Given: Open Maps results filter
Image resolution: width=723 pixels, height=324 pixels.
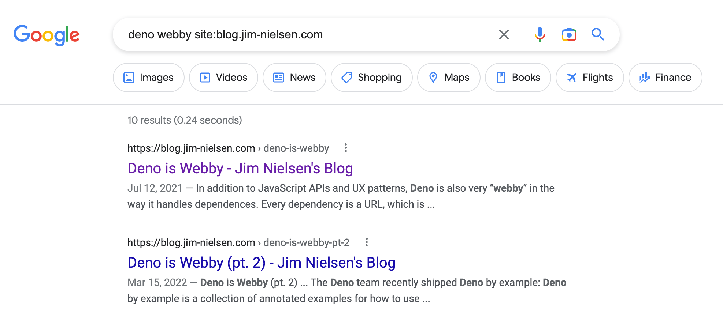Looking at the screenshot, I should click(x=449, y=78).
